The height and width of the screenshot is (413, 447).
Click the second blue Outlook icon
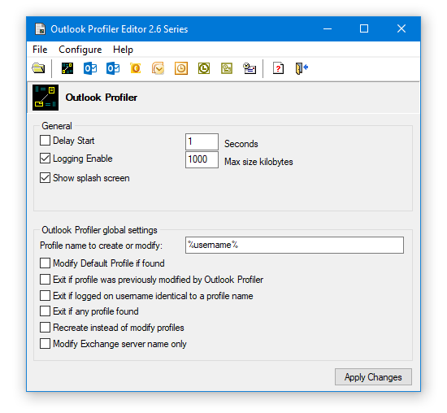pyautogui.click(x=113, y=68)
